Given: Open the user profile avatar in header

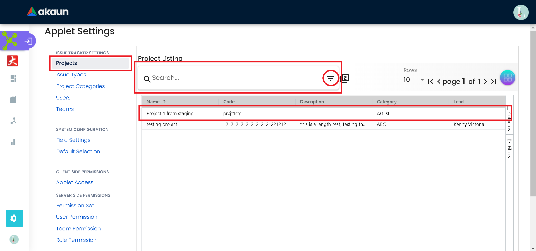Looking at the screenshot, I should (521, 13).
